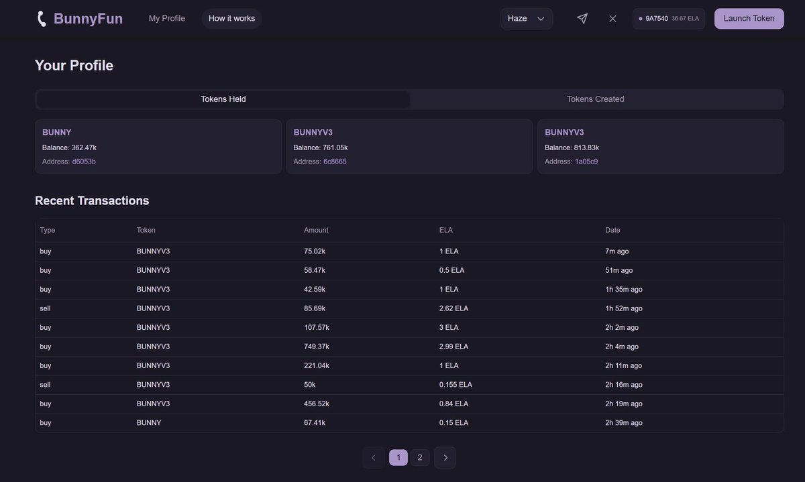This screenshot has width=805, height=482.
Task: Click the Launch Token button
Action: [x=749, y=19]
